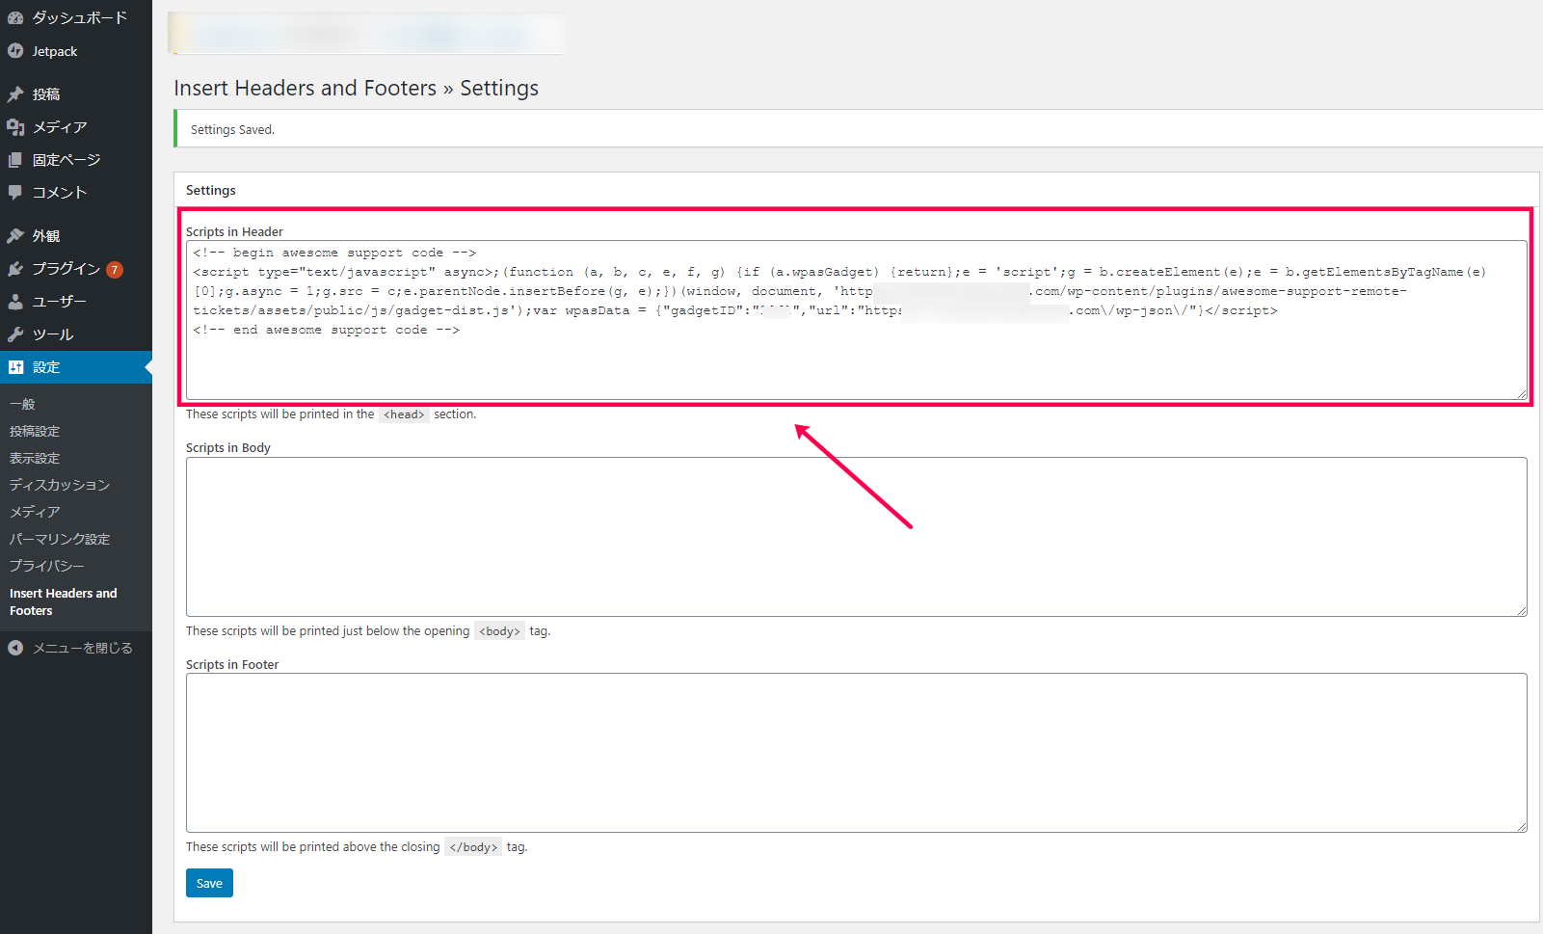Click the <head> code tag
Screen dimensions: 1543x934
click(404, 414)
